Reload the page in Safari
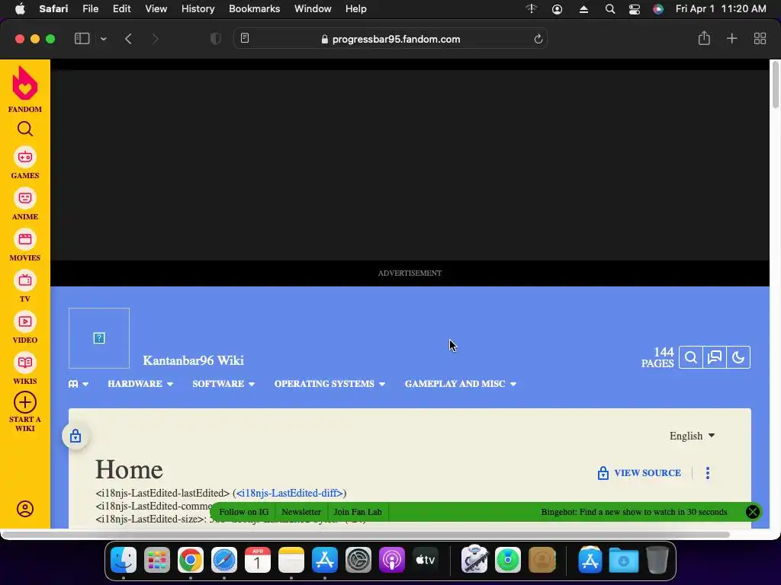The width and height of the screenshot is (781, 585). (x=538, y=39)
